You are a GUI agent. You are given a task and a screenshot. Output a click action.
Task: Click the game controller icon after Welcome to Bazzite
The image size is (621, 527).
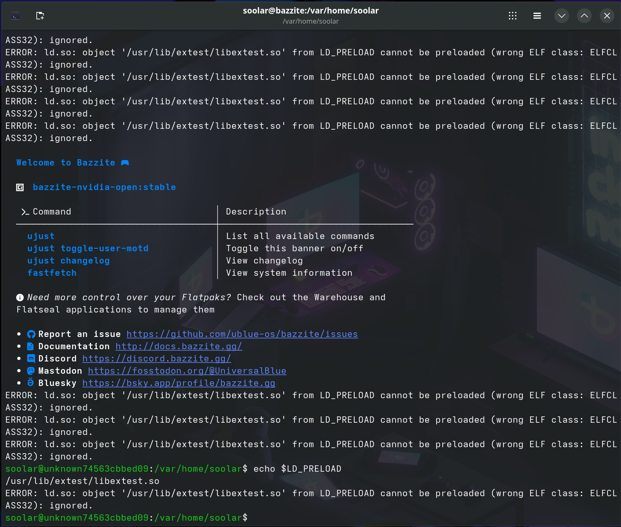[x=125, y=163]
